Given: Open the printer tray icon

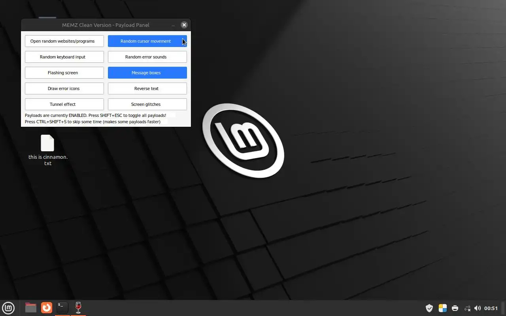Looking at the screenshot, I should coord(455,308).
